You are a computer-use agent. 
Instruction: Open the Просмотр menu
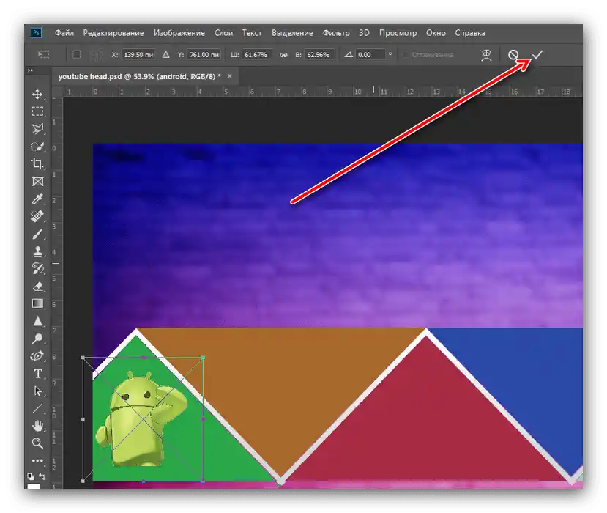398,33
